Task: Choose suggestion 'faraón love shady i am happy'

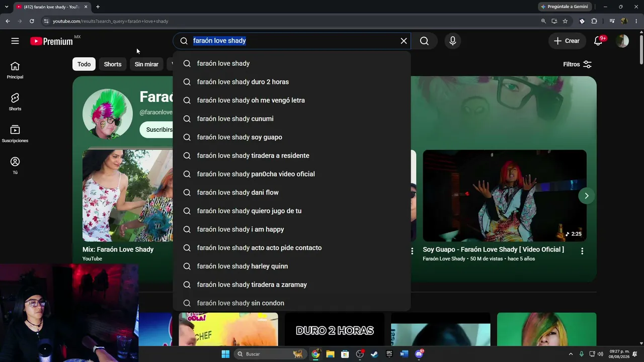Action: point(292,229)
